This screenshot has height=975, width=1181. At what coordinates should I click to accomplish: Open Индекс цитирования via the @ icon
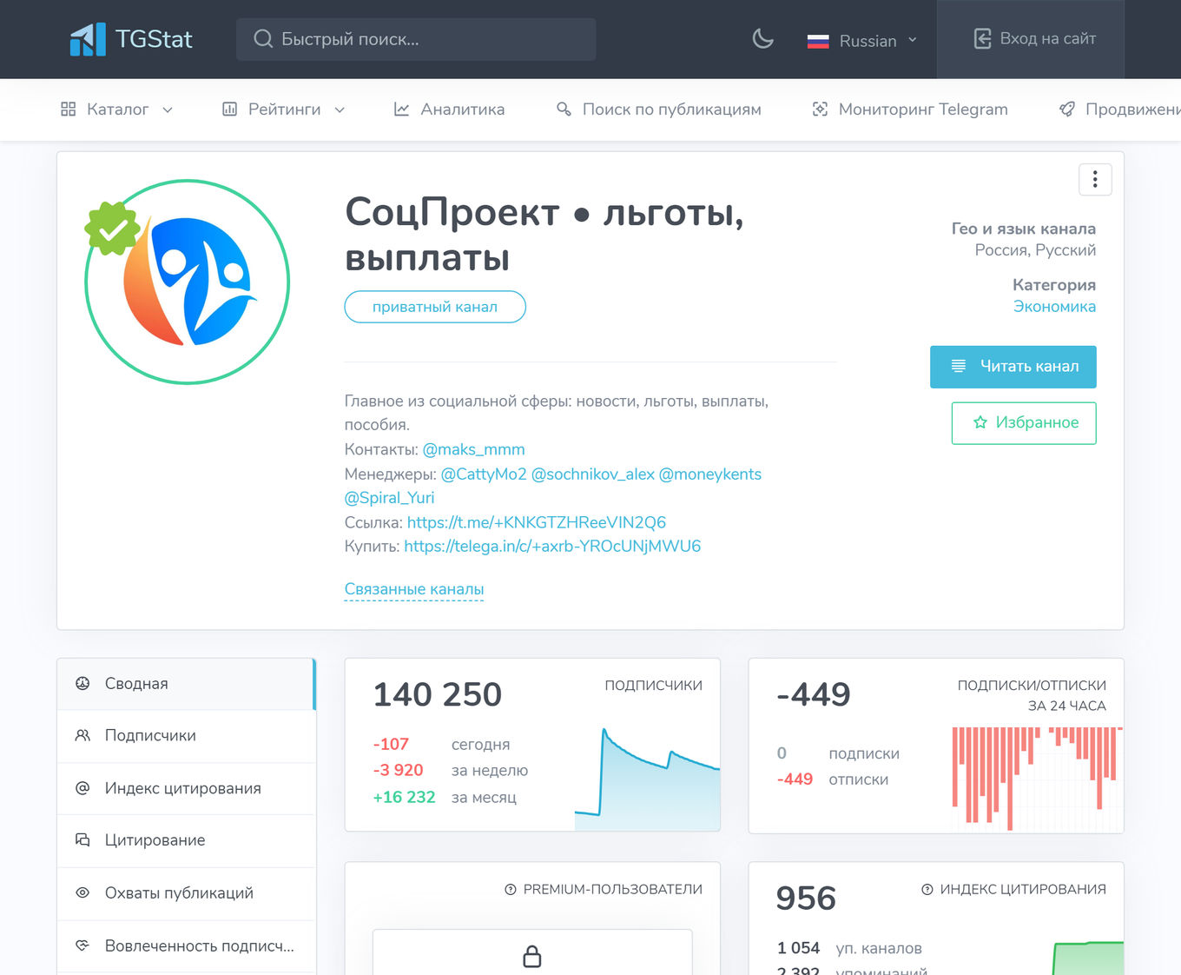tap(82, 788)
